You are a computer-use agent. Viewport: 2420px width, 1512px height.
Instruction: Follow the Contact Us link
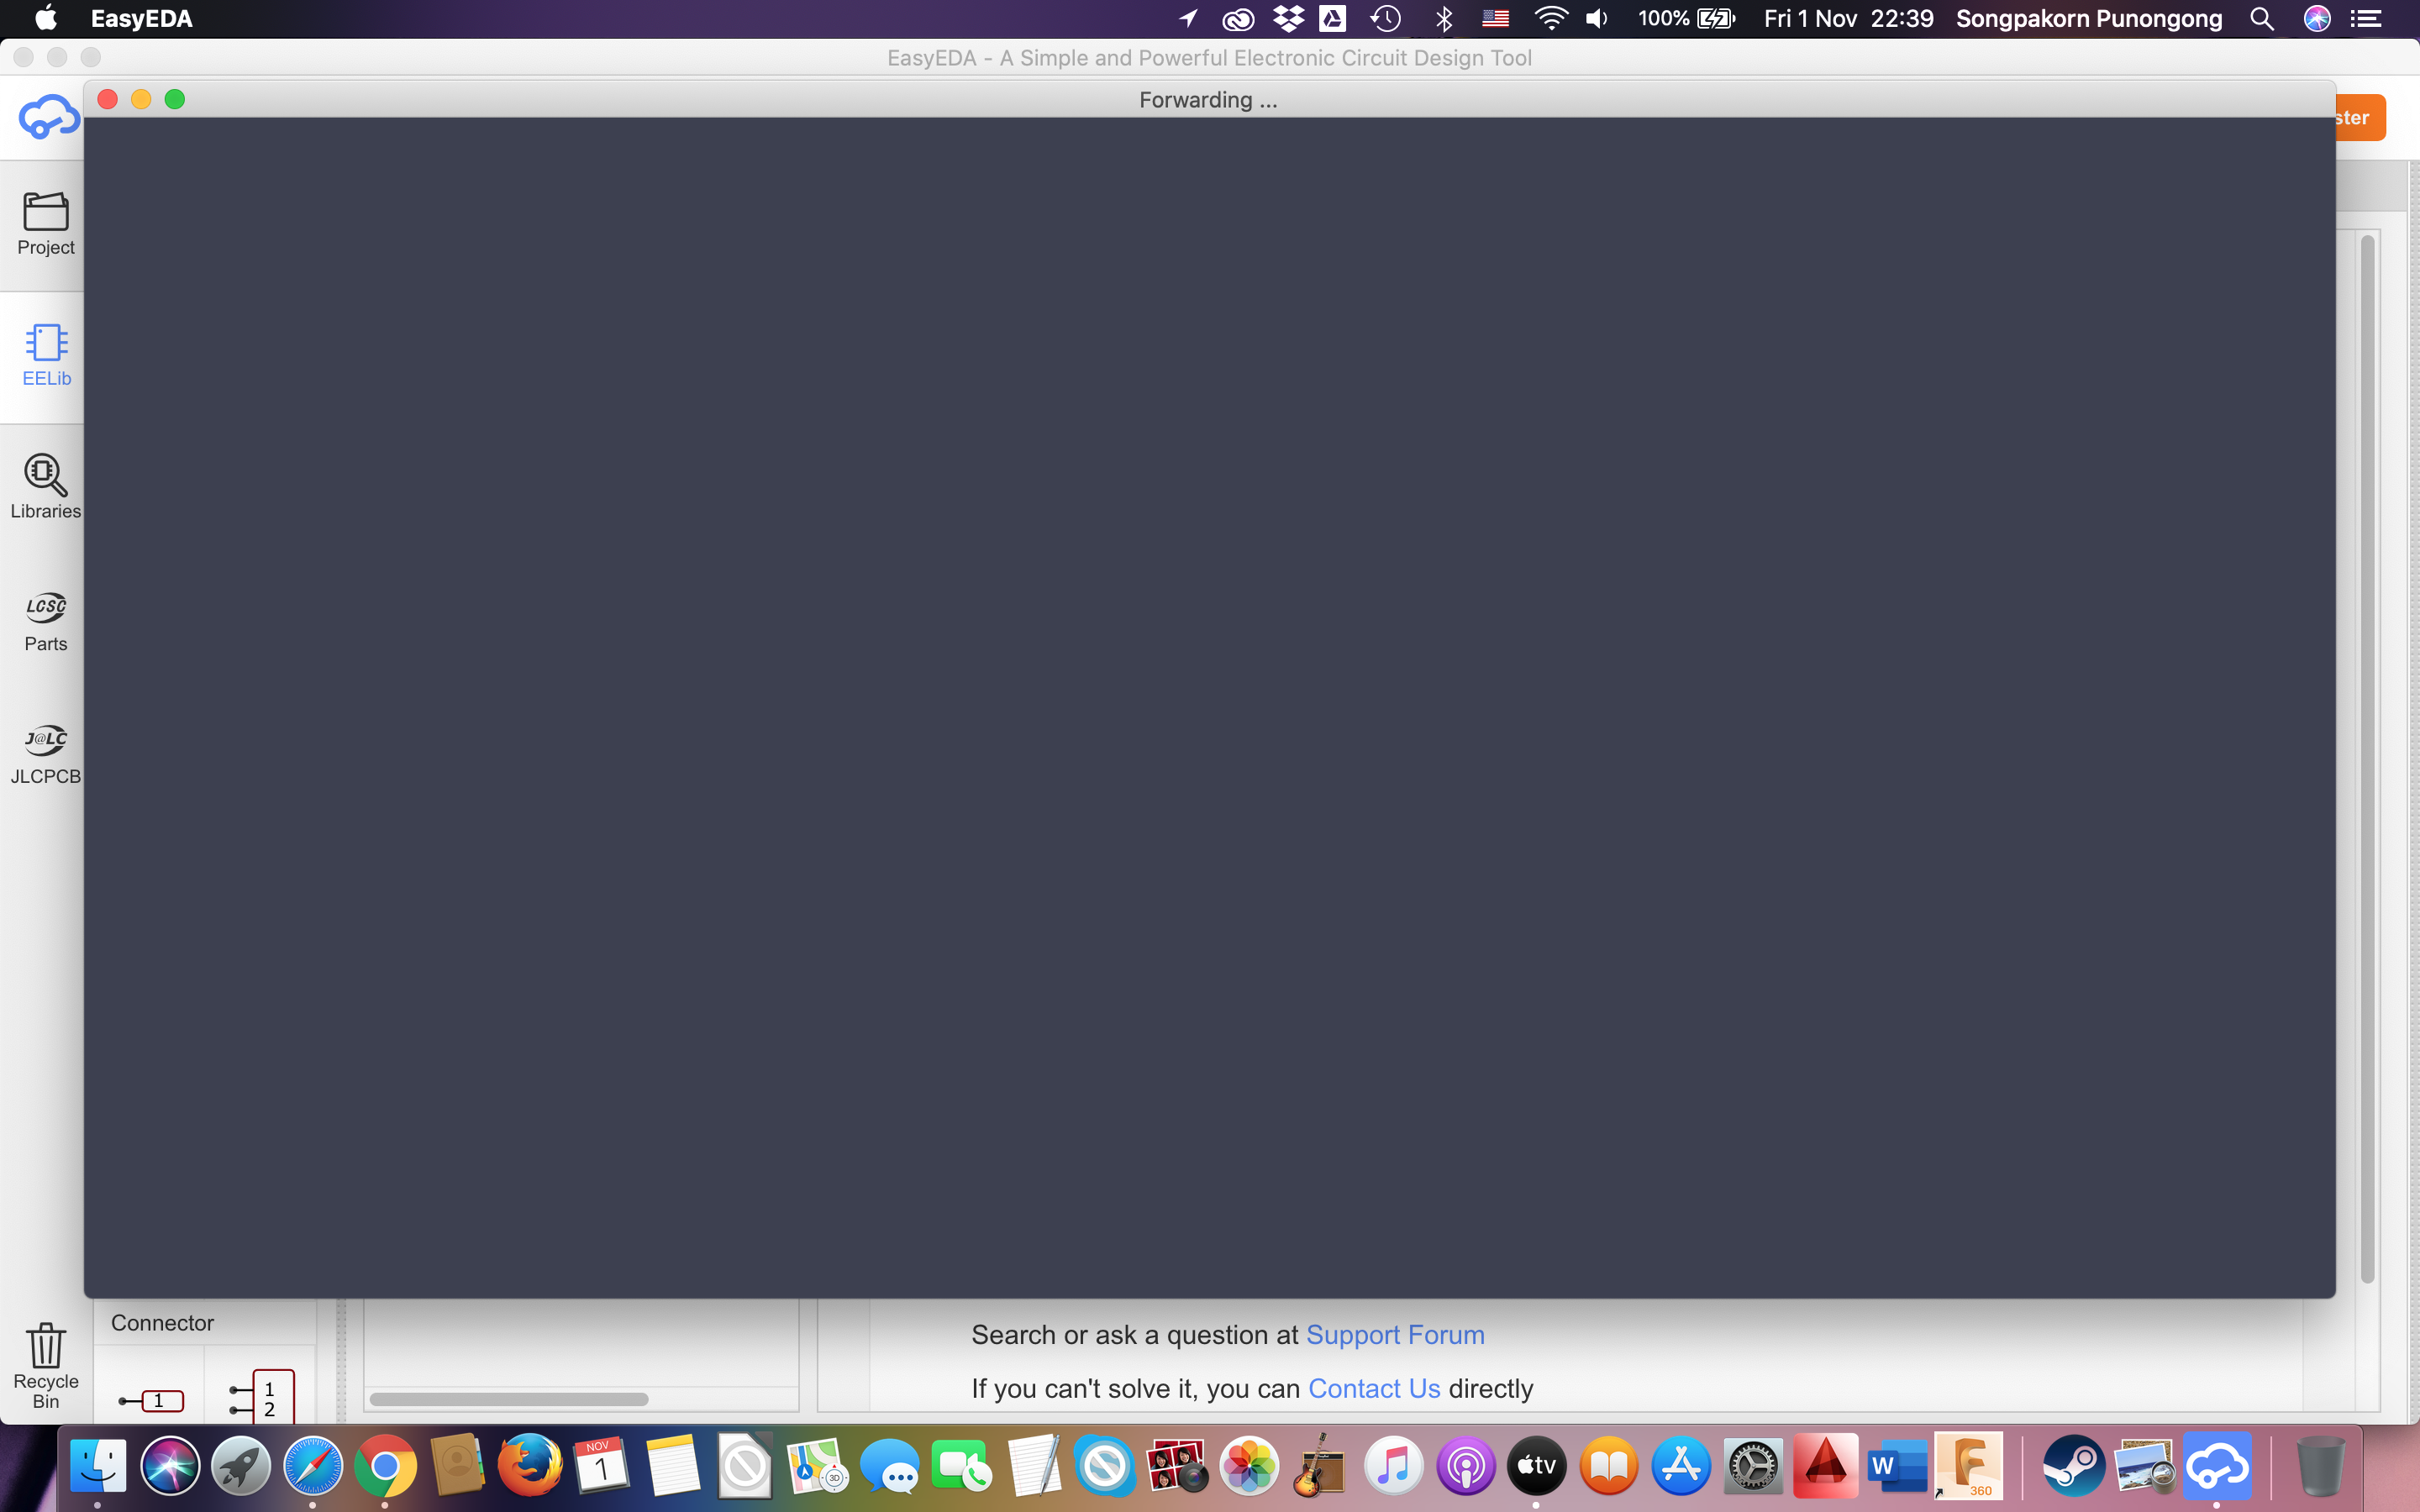click(1374, 1389)
